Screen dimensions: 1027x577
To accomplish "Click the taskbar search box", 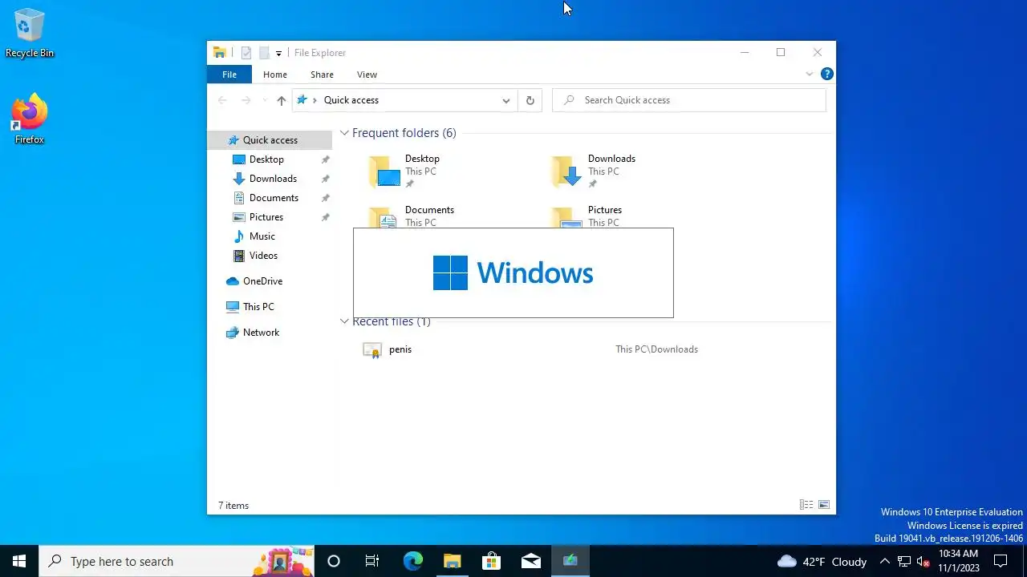I will (x=177, y=561).
